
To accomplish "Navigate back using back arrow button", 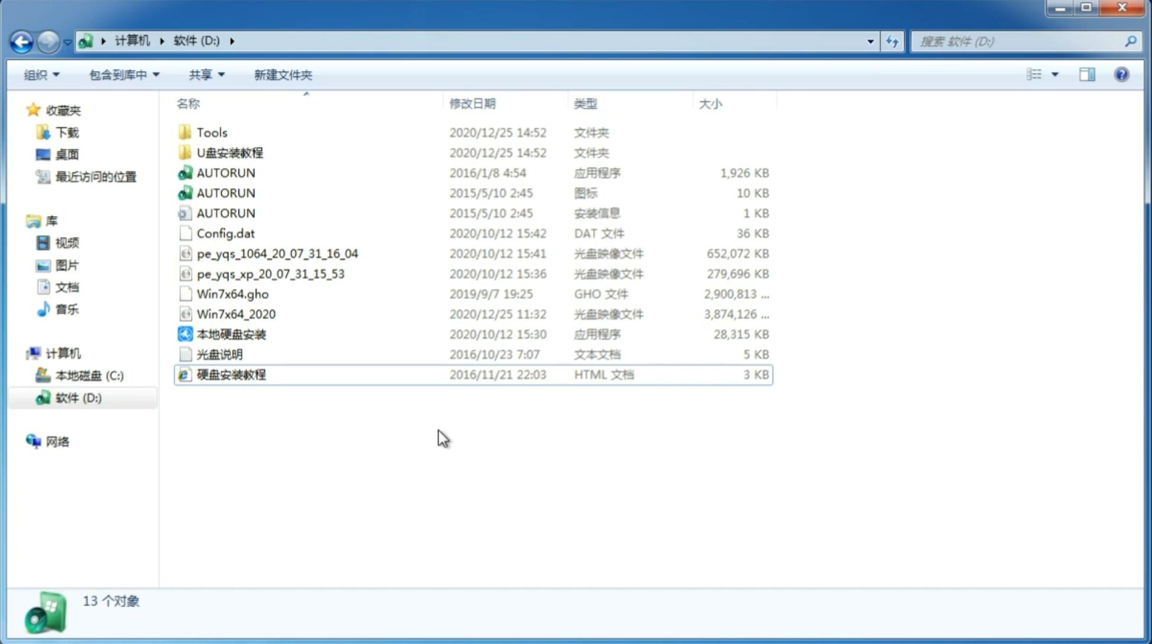I will coord(21,40).
